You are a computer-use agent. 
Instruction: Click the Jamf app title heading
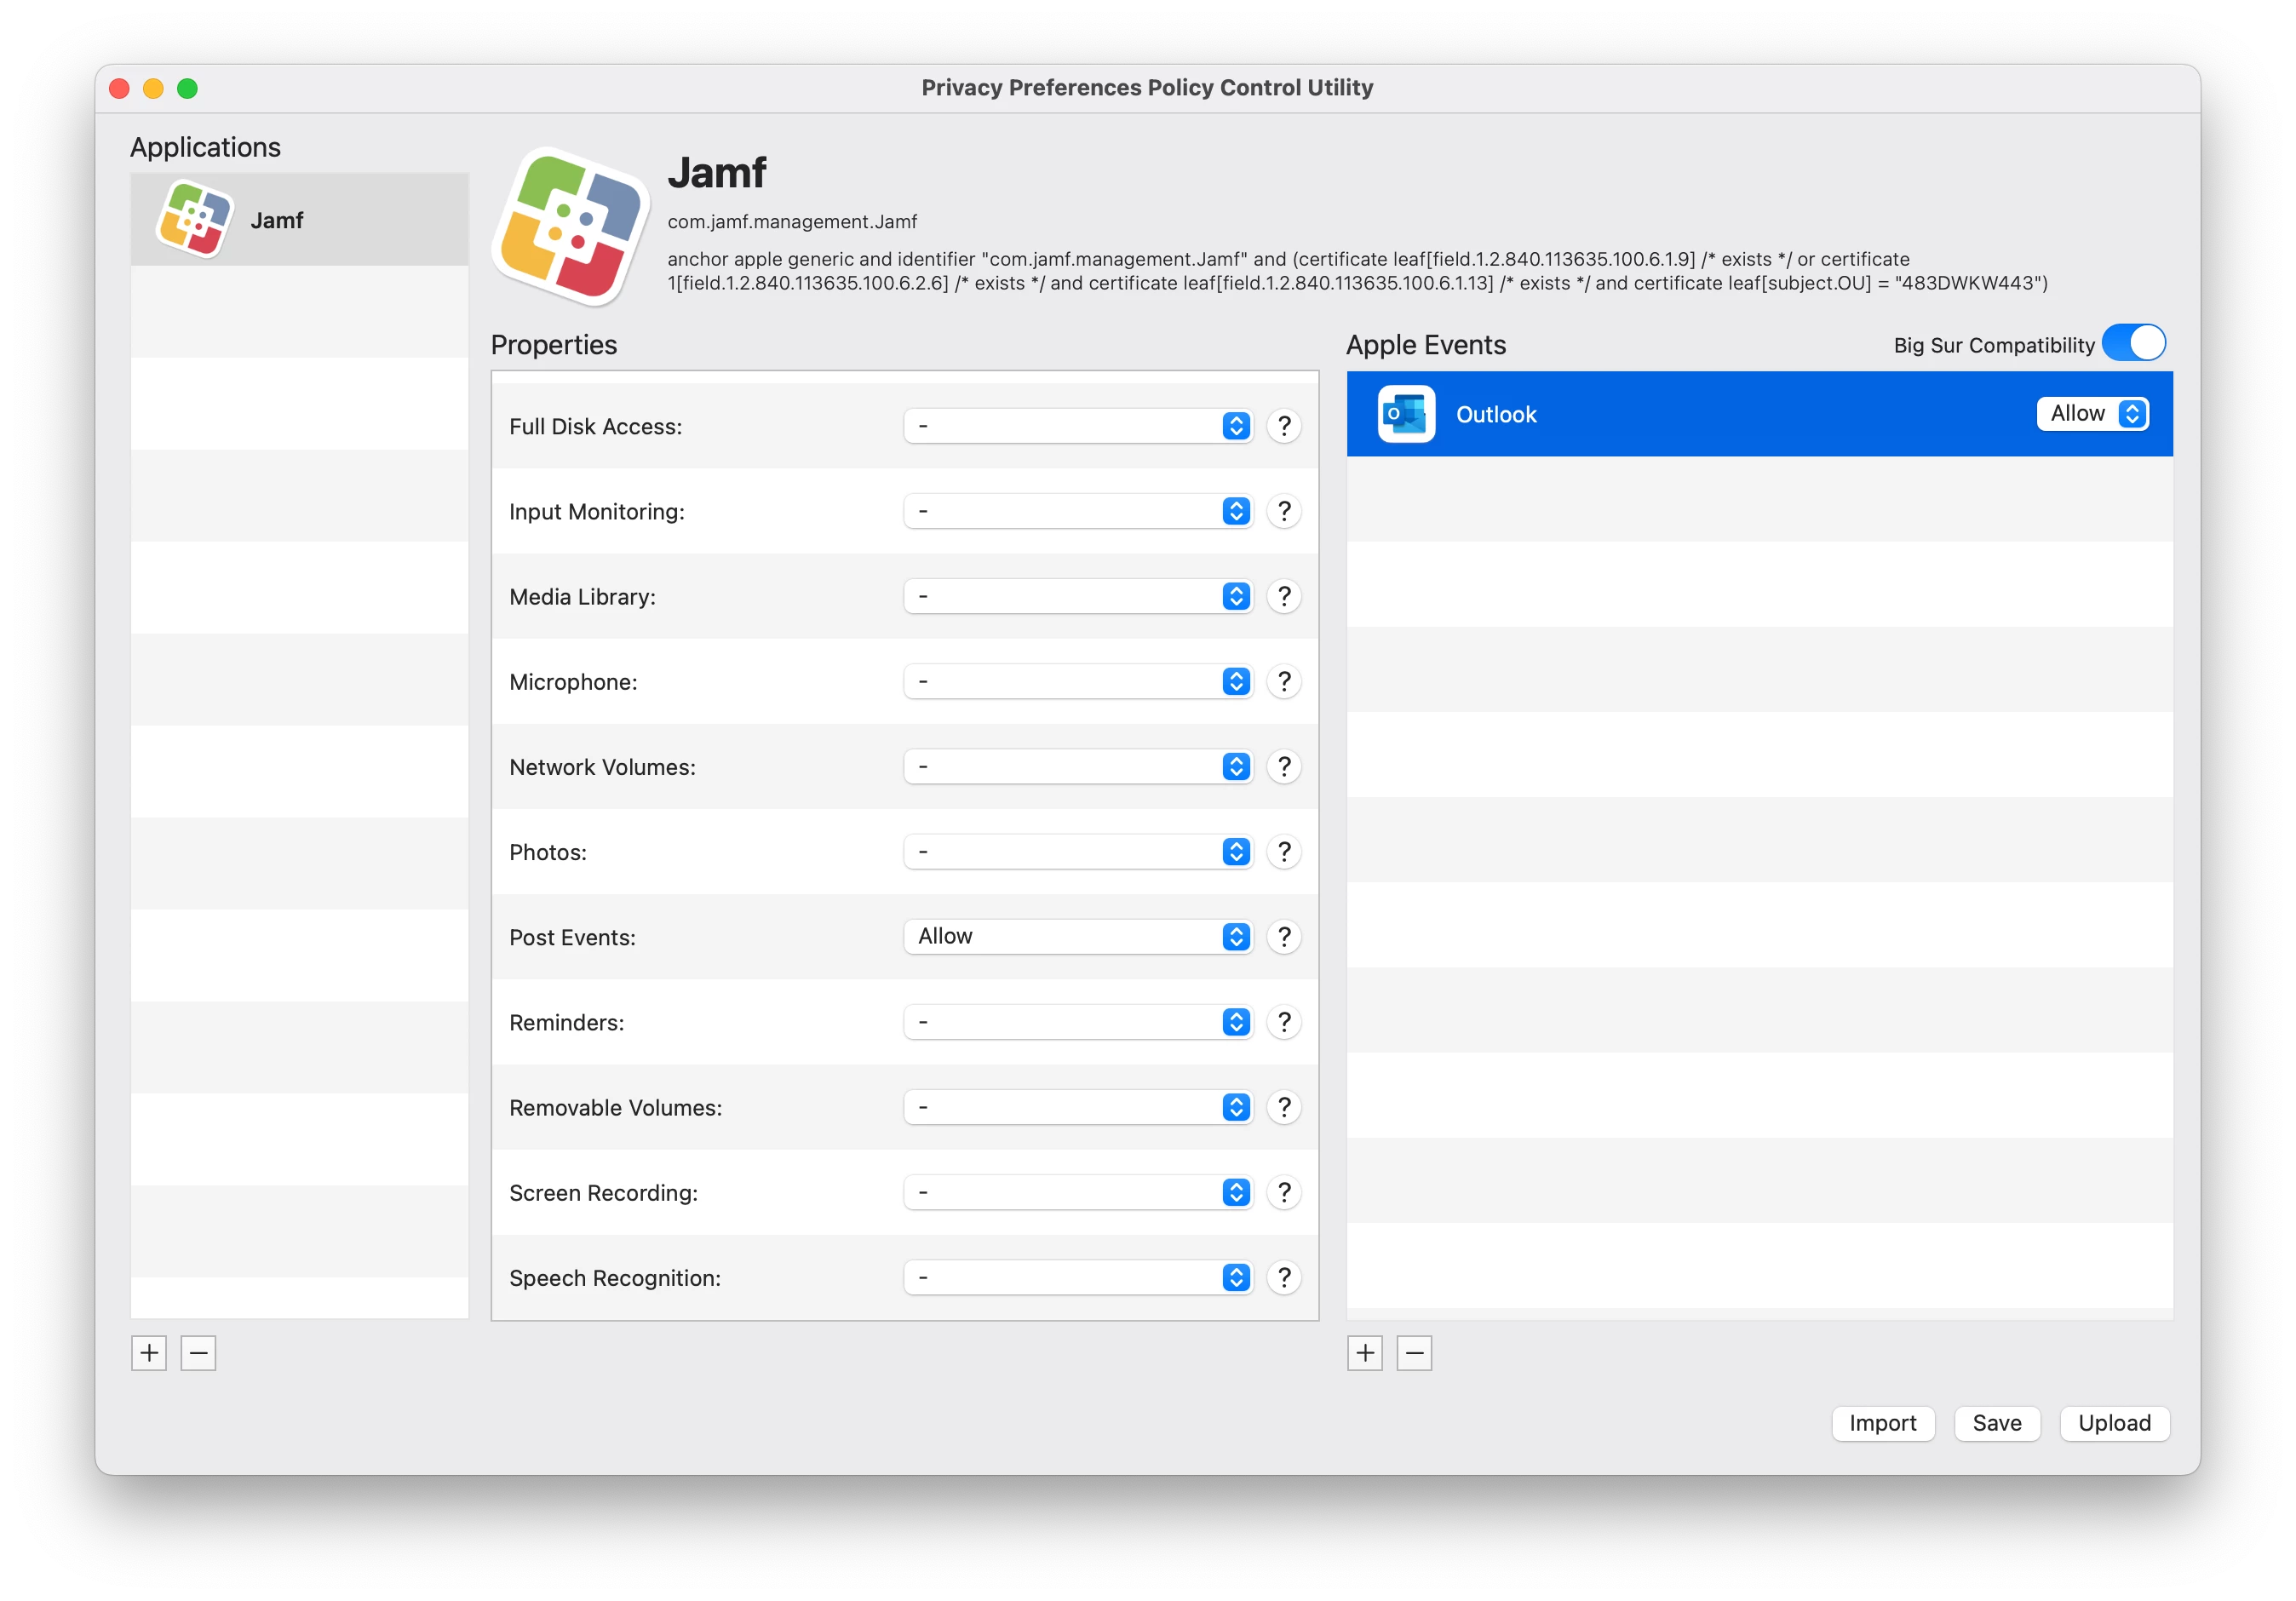[716, 172]
